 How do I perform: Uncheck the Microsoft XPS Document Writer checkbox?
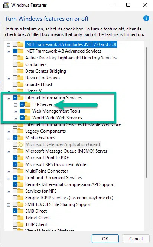tap(15, 164)
